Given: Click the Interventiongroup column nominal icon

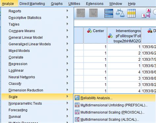Looking at the screenshot, I should [x=110, y=36].
